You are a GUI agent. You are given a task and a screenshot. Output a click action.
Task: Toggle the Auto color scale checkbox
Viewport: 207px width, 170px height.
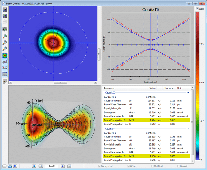pyautogui.click(x=197, y=9)
